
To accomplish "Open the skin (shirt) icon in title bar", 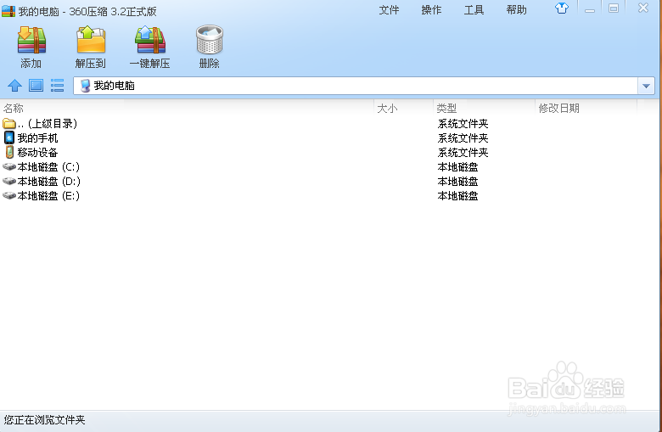I will 562,8.
